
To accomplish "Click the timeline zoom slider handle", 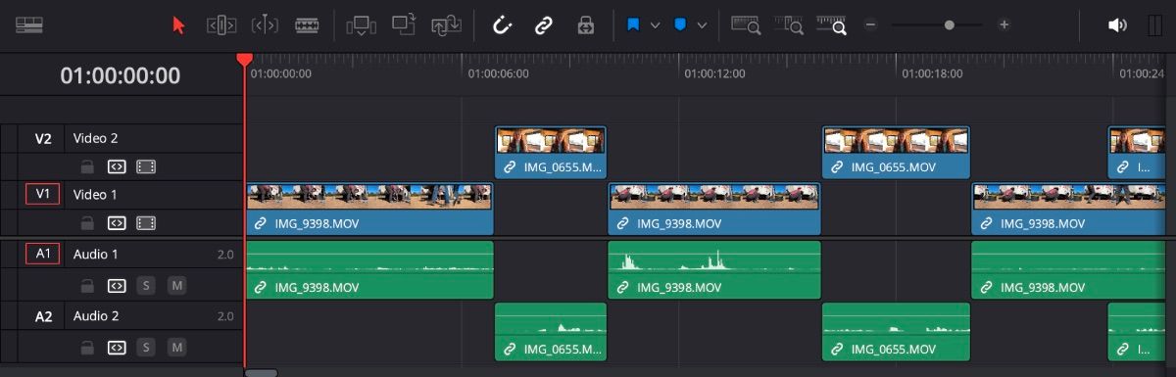I will point(949,25).
